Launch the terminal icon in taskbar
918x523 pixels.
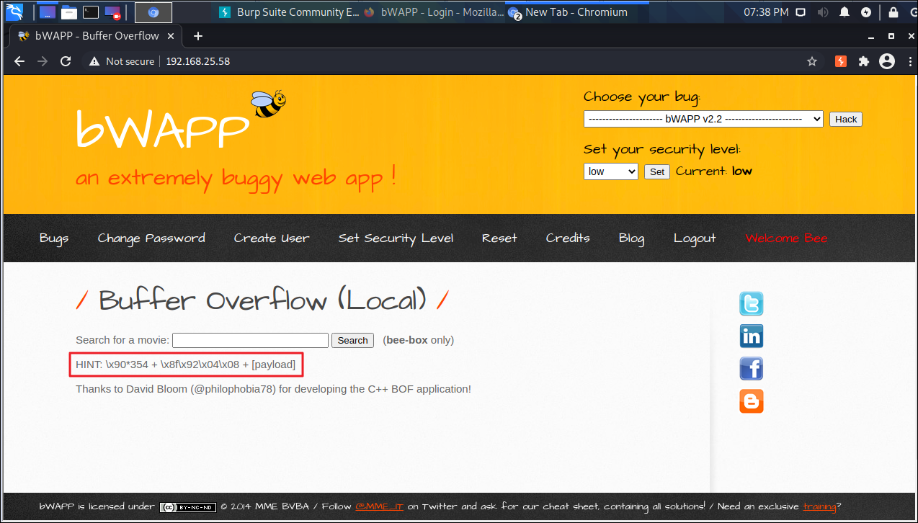point(91,12)
